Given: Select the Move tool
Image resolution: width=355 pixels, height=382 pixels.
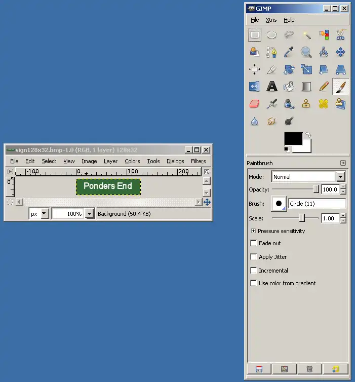Looking at the screenshot, I should [341, 52].
